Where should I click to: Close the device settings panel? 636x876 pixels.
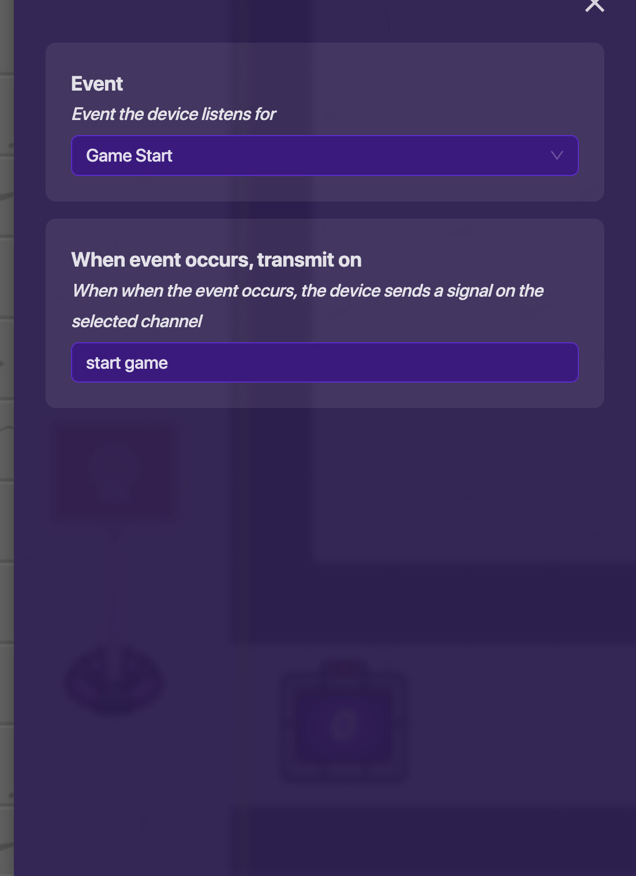coord(594,5)
